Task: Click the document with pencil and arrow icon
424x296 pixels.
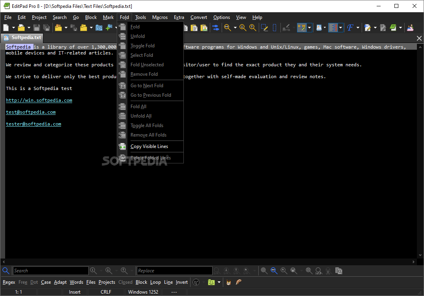Action: click(368, 28)
